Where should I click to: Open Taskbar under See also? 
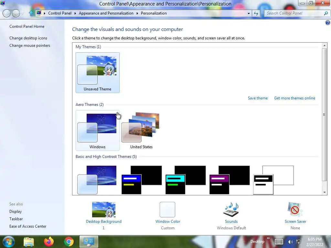click(x=16, y=219)
